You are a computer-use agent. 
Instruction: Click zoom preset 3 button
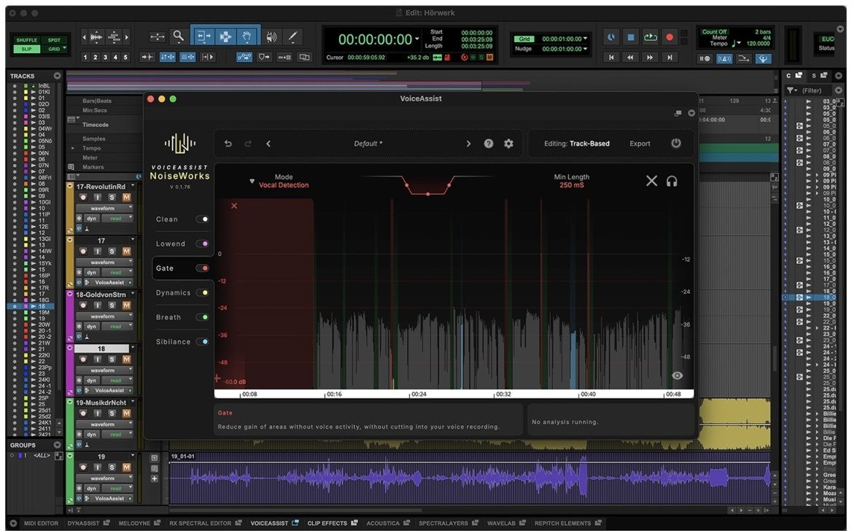click(x=106, y=57)
